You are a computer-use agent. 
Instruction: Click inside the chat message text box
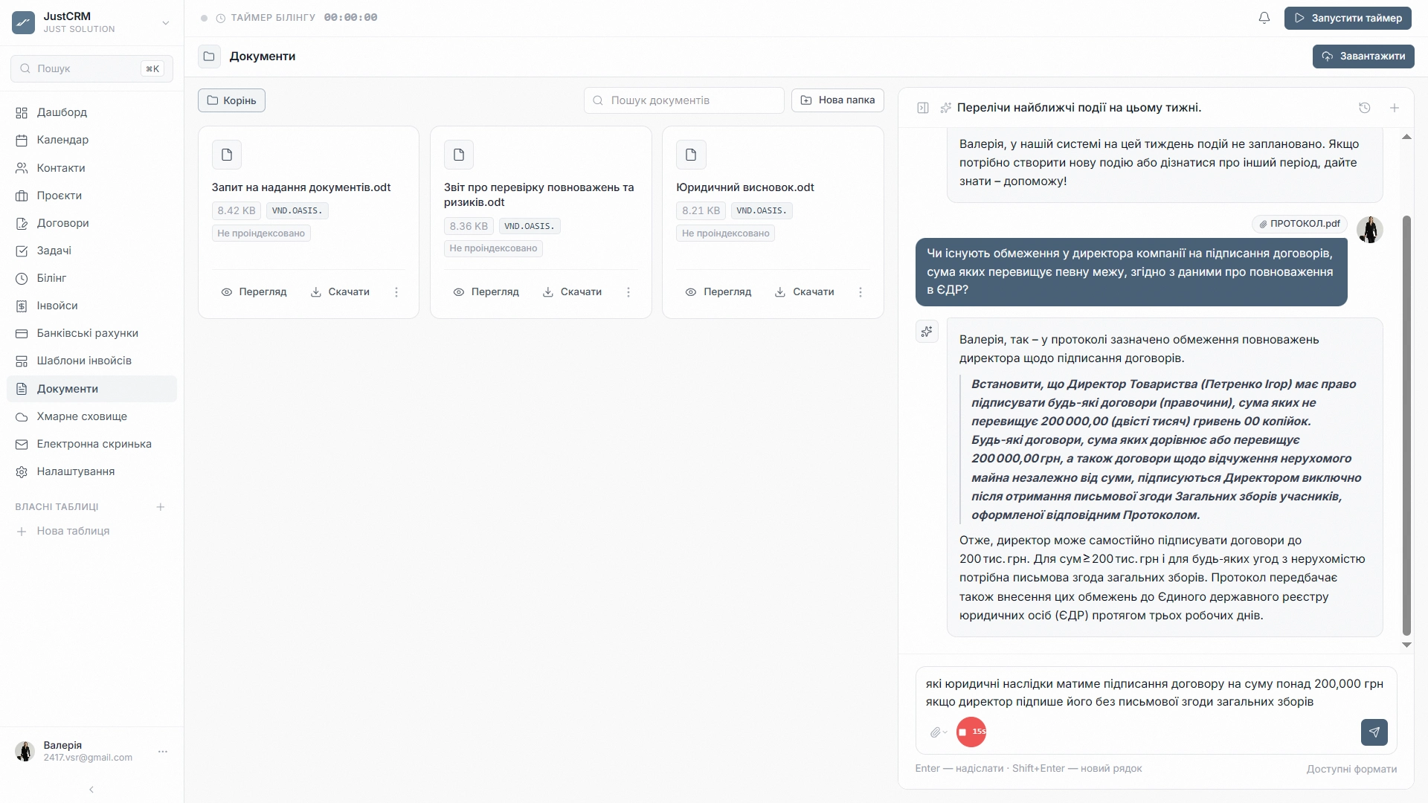(1155, 693)
